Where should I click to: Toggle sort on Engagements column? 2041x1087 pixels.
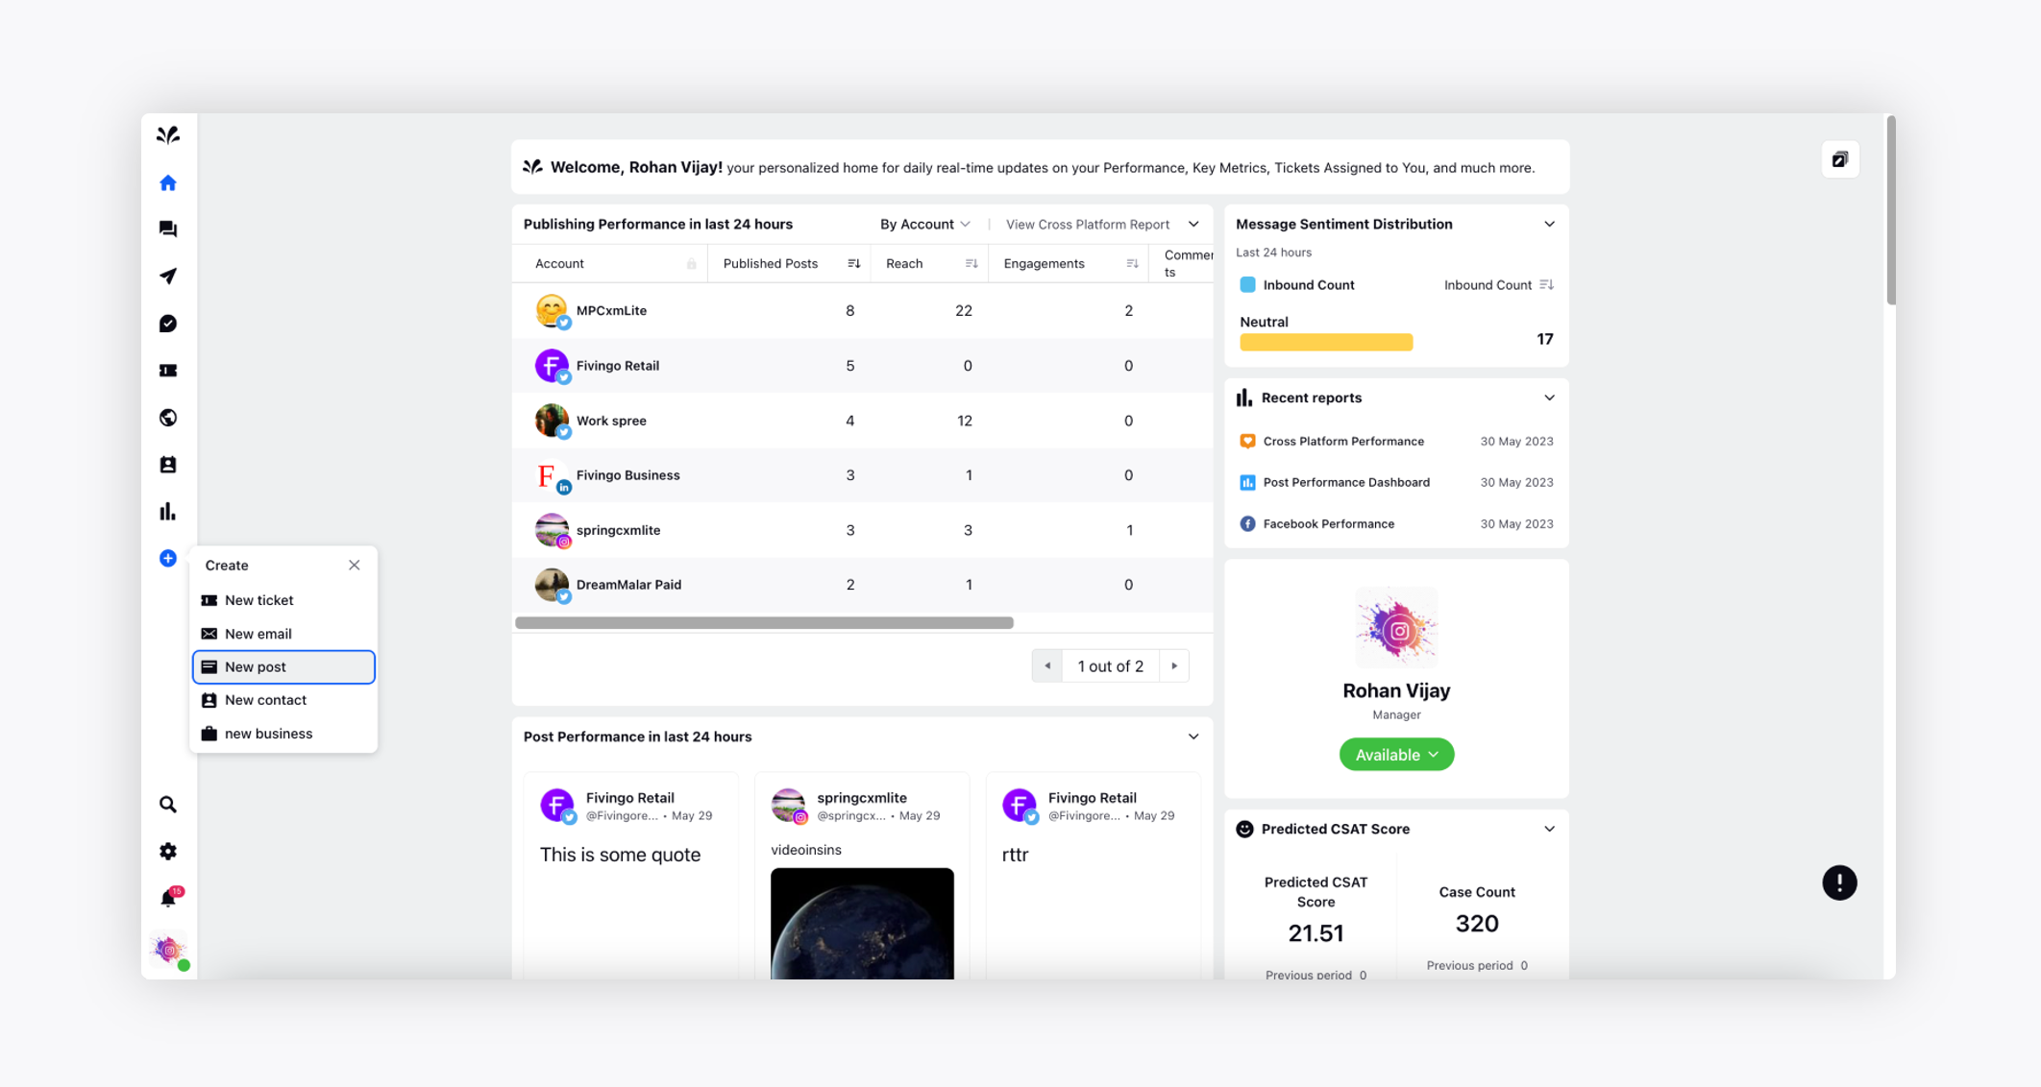1132,264
